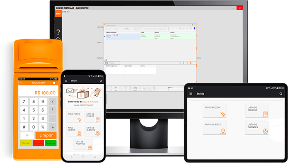The width and height of the screenshot is (288, 163).
Task: Open the Vínculo tab with link icon
Action: tap(112, 63)
